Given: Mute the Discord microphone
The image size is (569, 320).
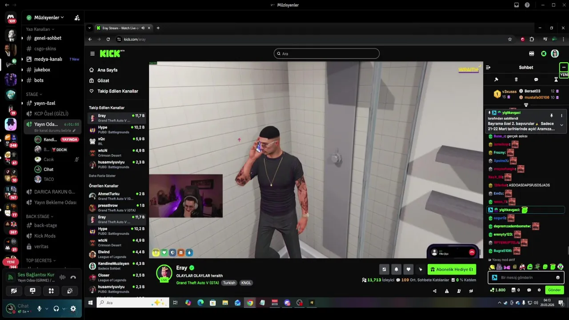Looking at the screenshot, I should pos(39,308).
